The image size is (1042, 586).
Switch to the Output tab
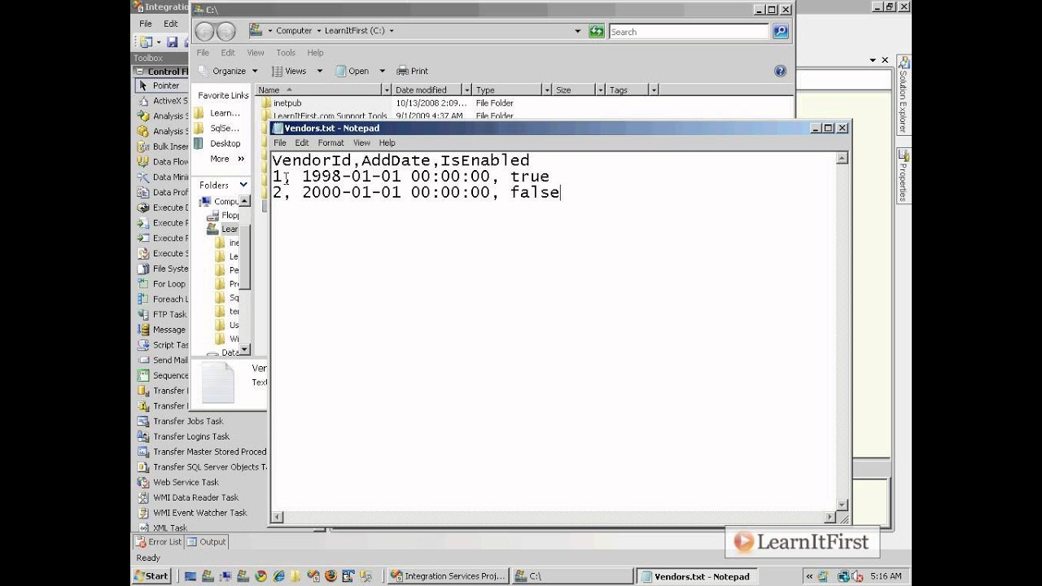coord(207,542)
